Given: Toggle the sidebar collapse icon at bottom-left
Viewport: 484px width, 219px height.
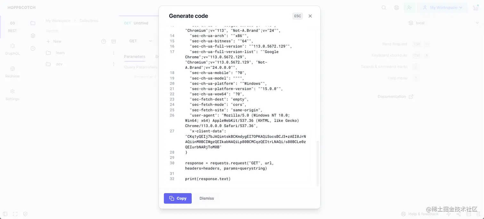Looking at the screenshot, I should coord(5,214).
